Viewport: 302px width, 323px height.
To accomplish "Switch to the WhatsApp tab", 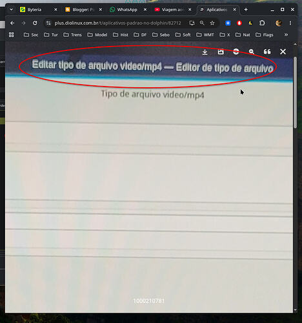I will click(x=128, y=10).
